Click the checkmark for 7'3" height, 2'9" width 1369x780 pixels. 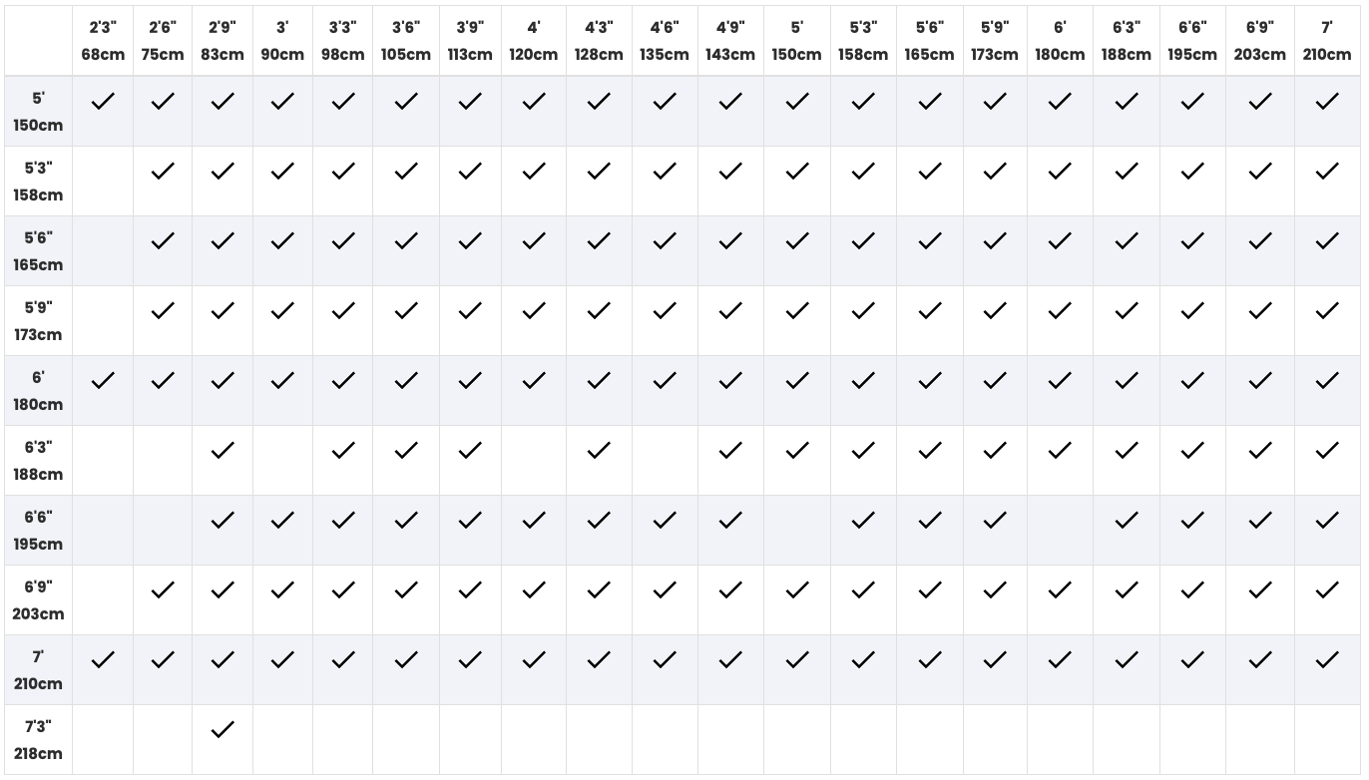point(223,730)
